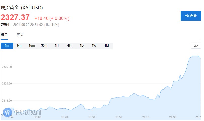Select the 1m timeframe

(7, 46)
